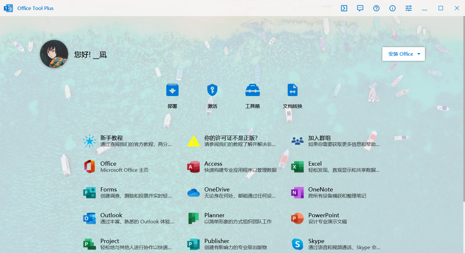Click the Office link title

[x=108, y=164]
